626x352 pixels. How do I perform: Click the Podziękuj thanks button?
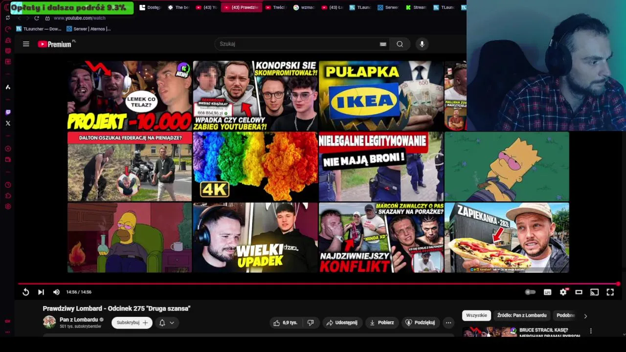point(421,323)
